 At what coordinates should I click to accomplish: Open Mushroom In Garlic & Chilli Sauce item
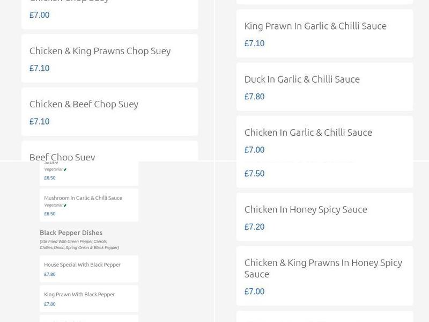coord(83,198)
